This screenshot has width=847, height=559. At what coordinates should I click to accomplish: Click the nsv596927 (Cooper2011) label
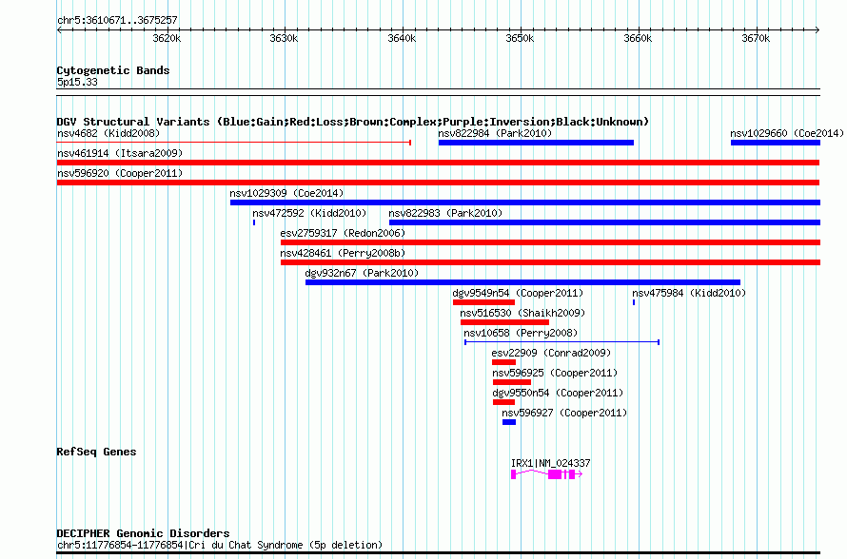pos(564,413)
